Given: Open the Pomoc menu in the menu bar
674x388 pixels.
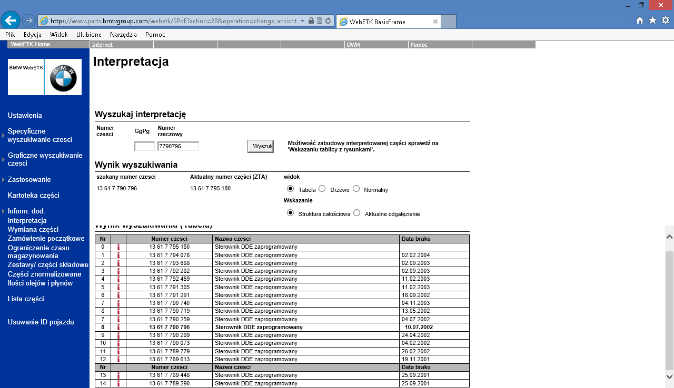Looking at the screenshot, I should click(x=155, y=35).
